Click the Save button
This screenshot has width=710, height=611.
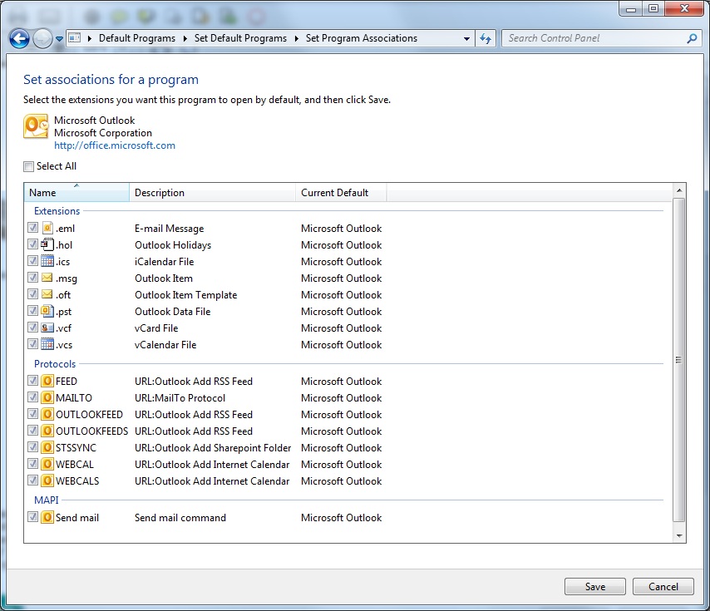point(594,586)
